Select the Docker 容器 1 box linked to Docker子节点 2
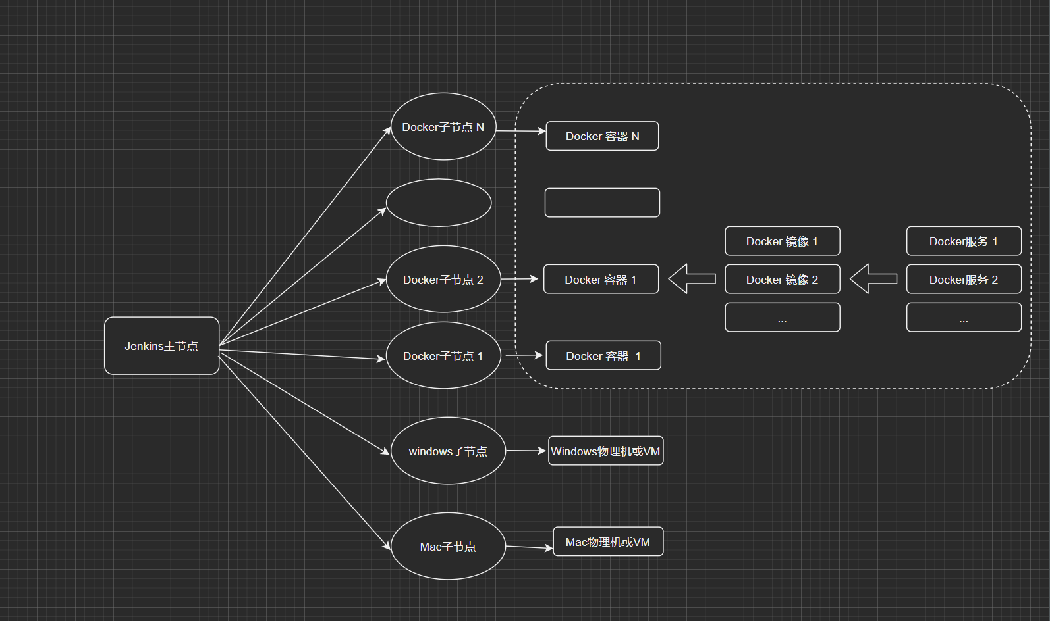1050x621 pixels. tap(601, 279)
